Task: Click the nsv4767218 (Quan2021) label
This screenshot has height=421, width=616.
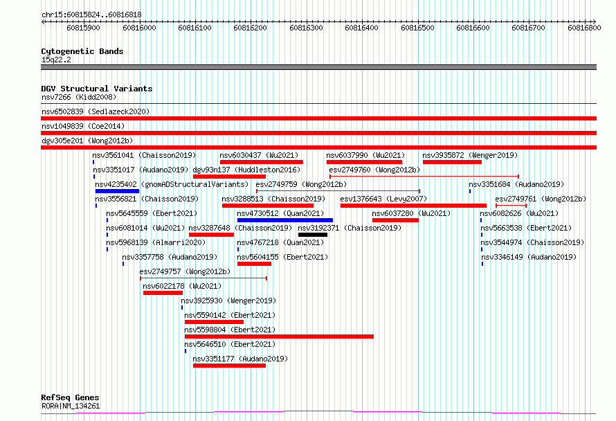Action: click(280, 242)
